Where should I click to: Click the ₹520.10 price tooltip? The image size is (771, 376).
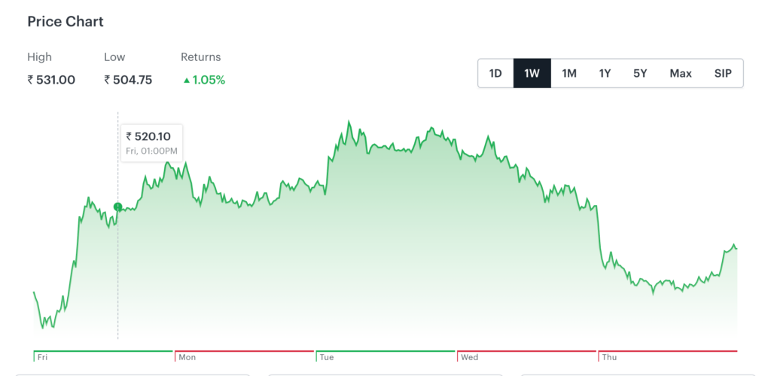point(152,136)
